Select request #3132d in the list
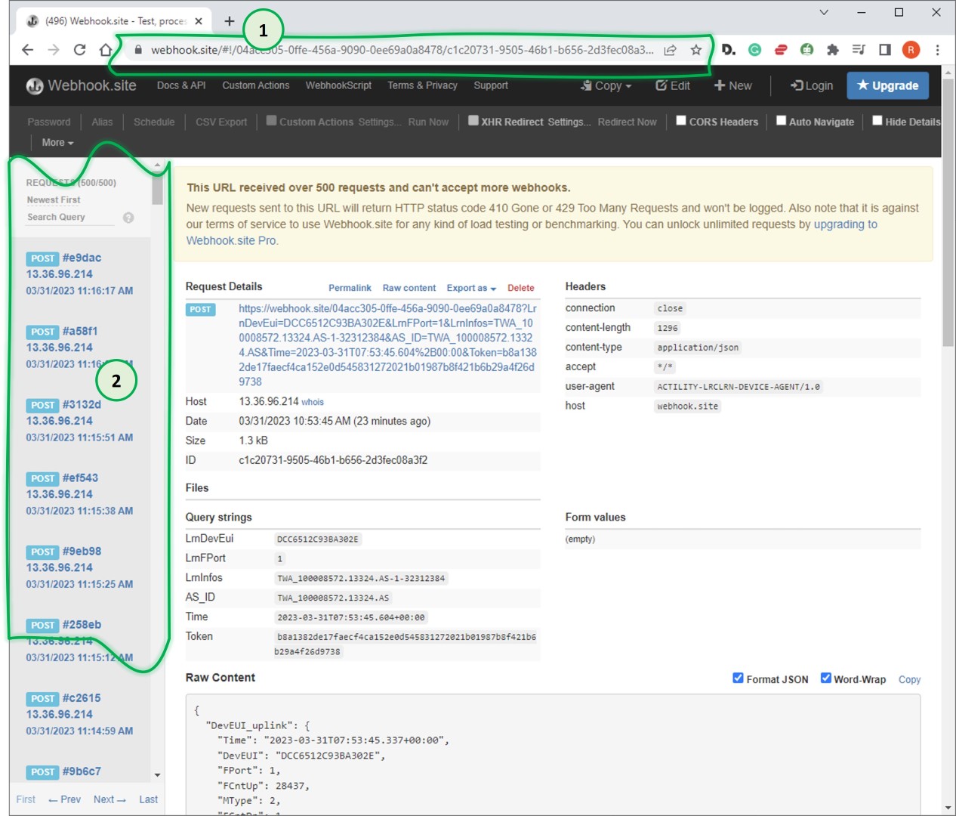This screenshot has height=816, width=956. pos(80,420)
